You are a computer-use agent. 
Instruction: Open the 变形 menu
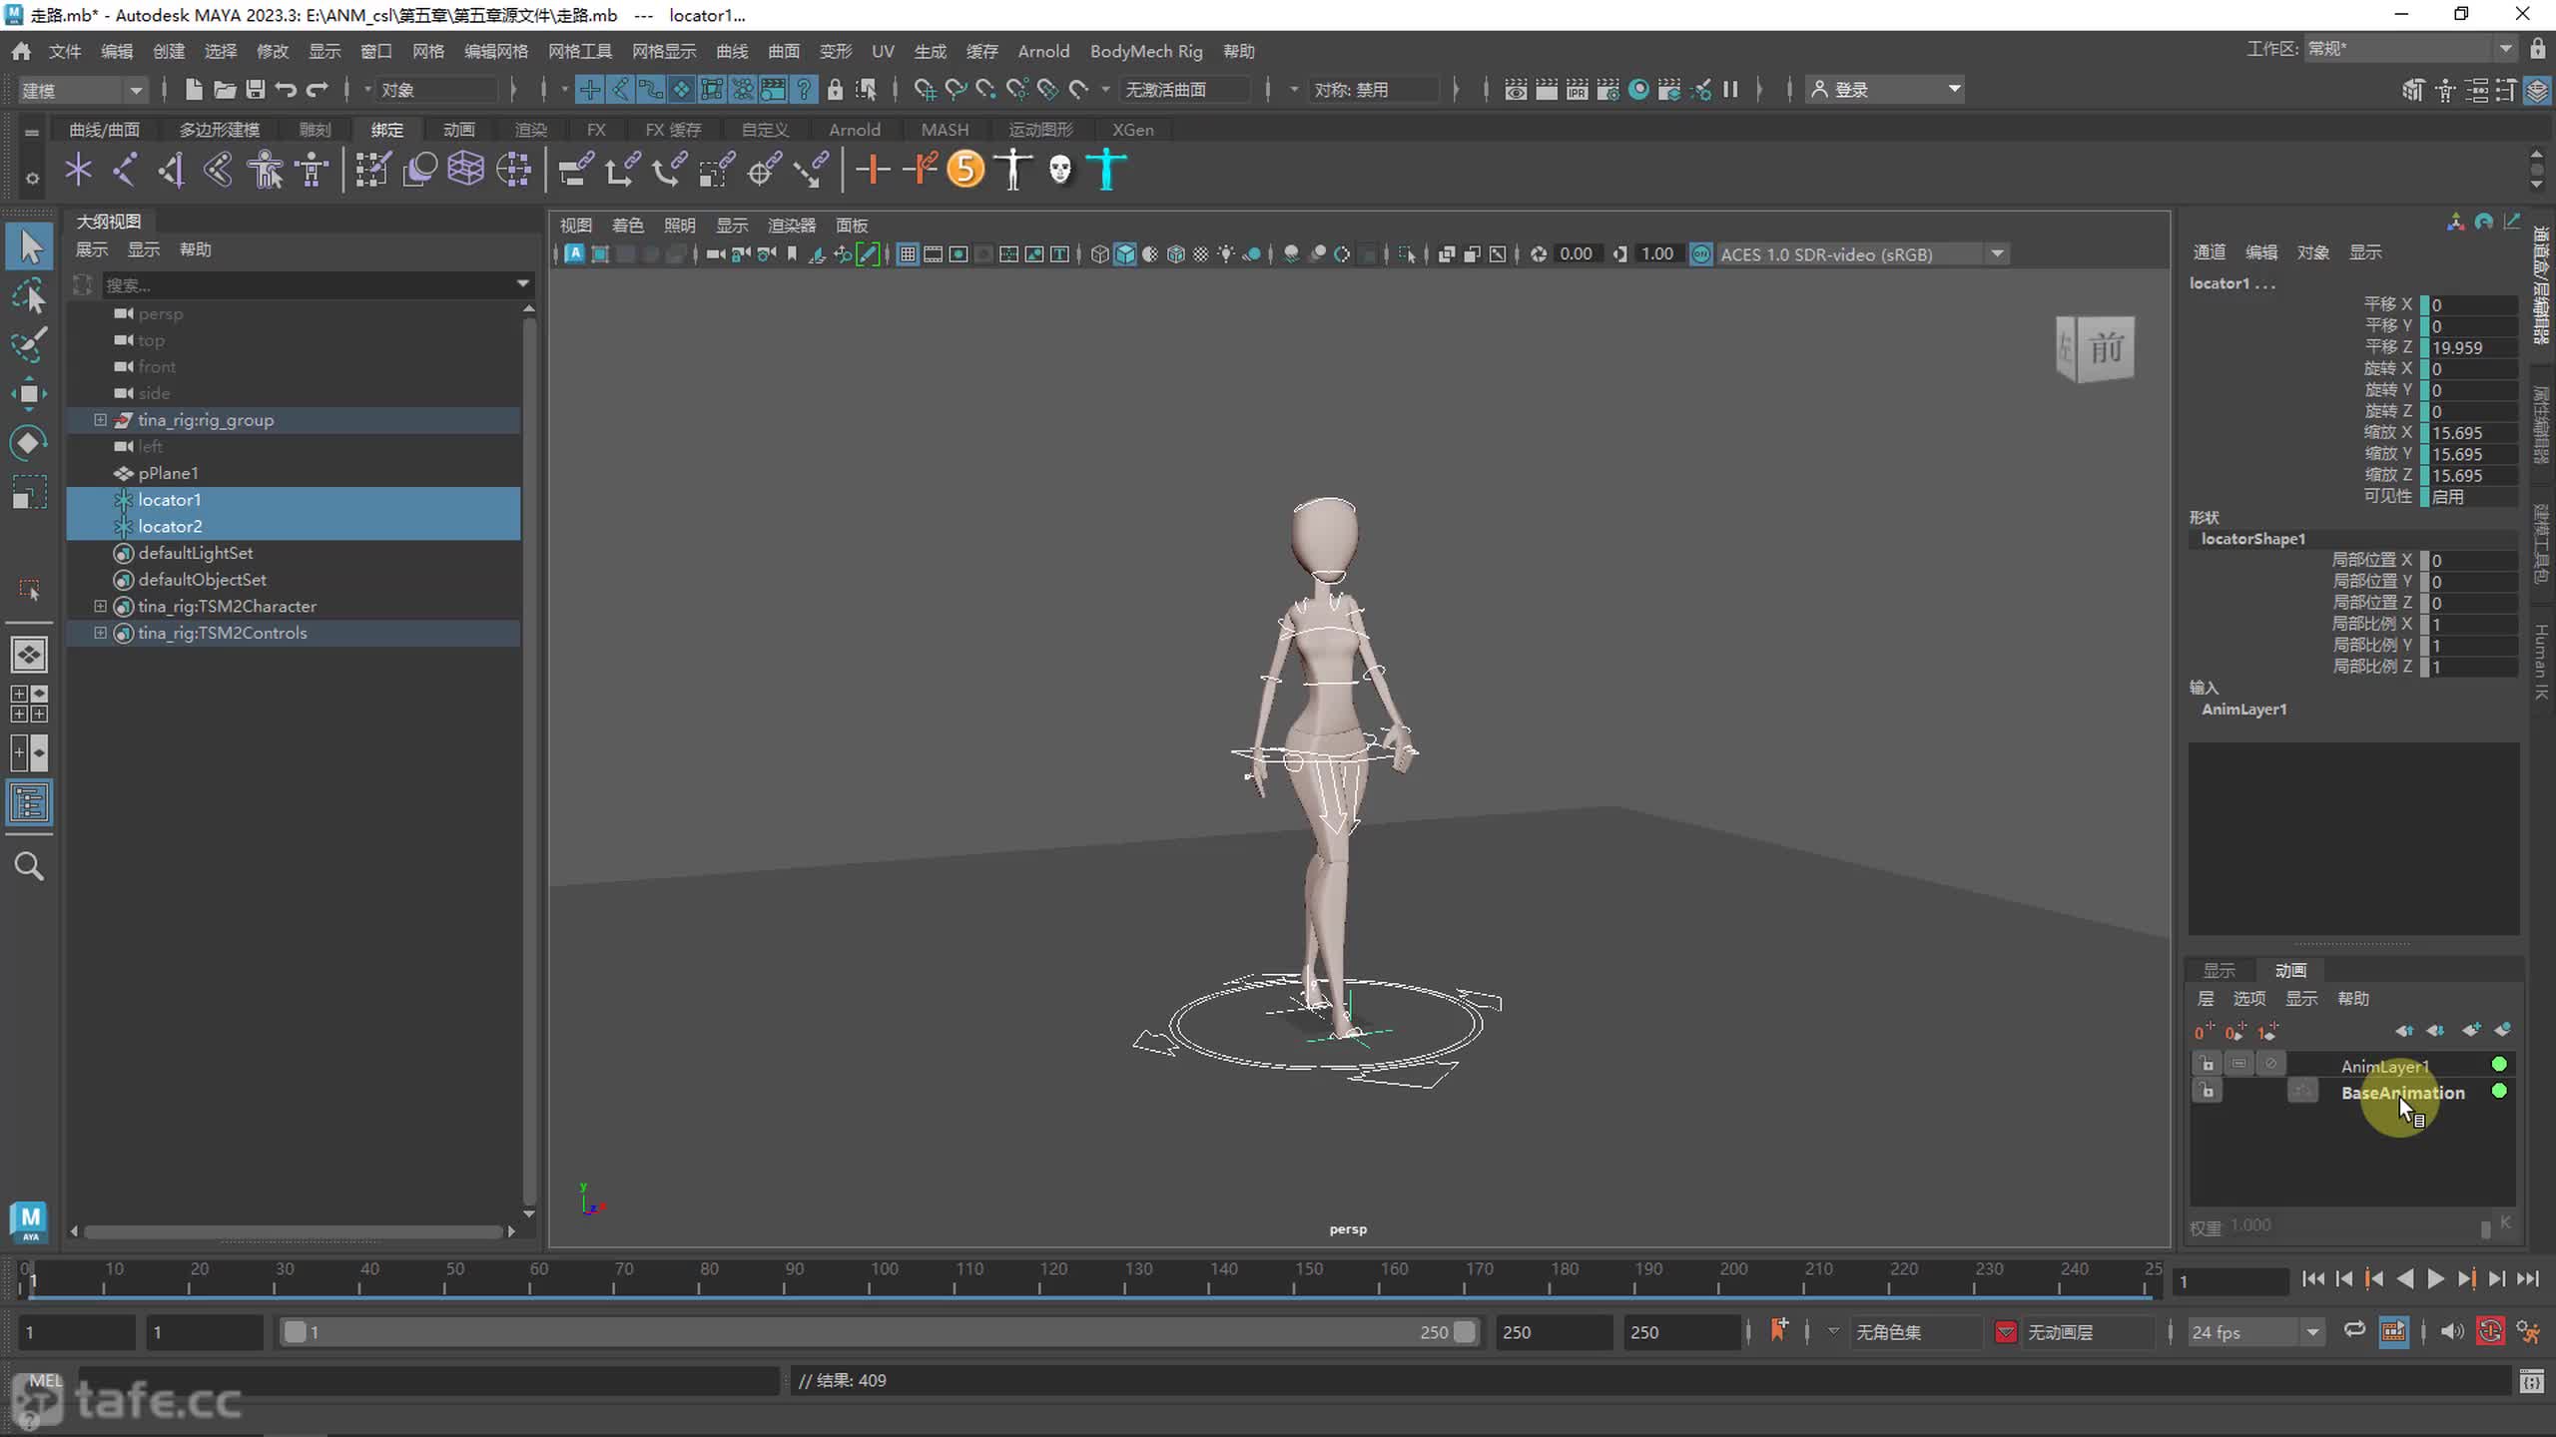pos(836,51)
